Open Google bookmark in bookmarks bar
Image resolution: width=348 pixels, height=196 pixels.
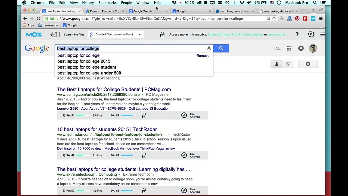[x=70, y=25]
